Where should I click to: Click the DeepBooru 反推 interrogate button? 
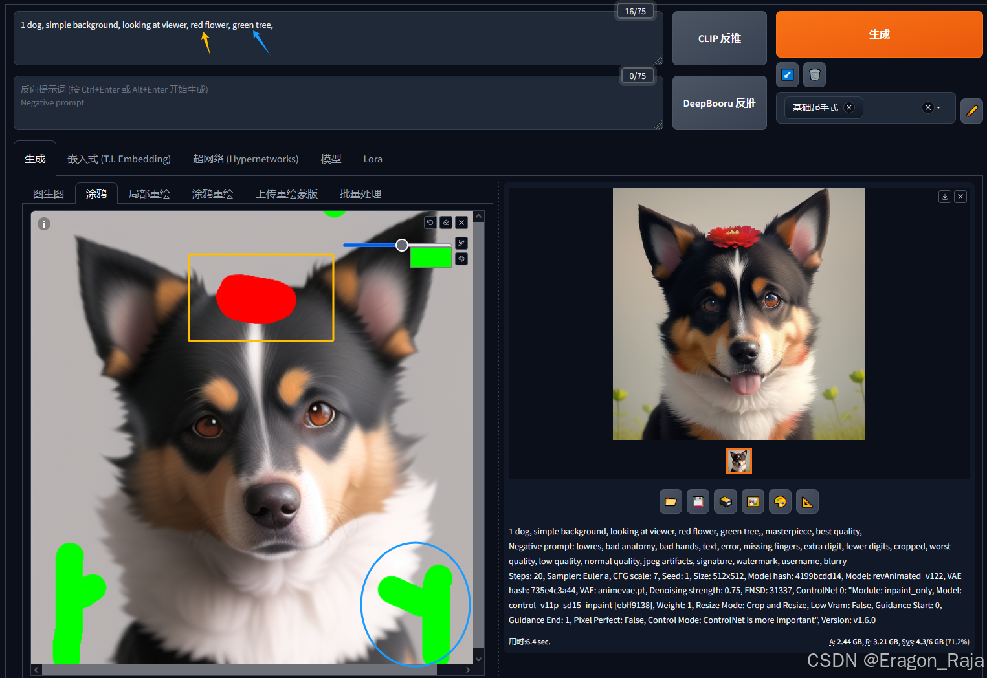719,103
